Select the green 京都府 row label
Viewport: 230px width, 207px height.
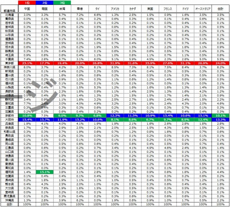10,115
